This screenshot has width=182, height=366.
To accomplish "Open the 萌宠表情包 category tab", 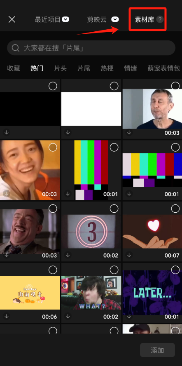I will (164, 68).
